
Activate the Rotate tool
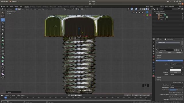pos(3,23)
